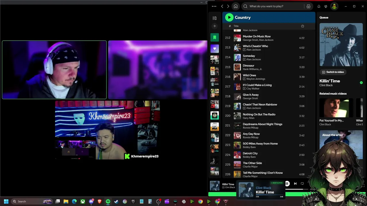Open Epic Games Launcher from the taskbar

133,201
